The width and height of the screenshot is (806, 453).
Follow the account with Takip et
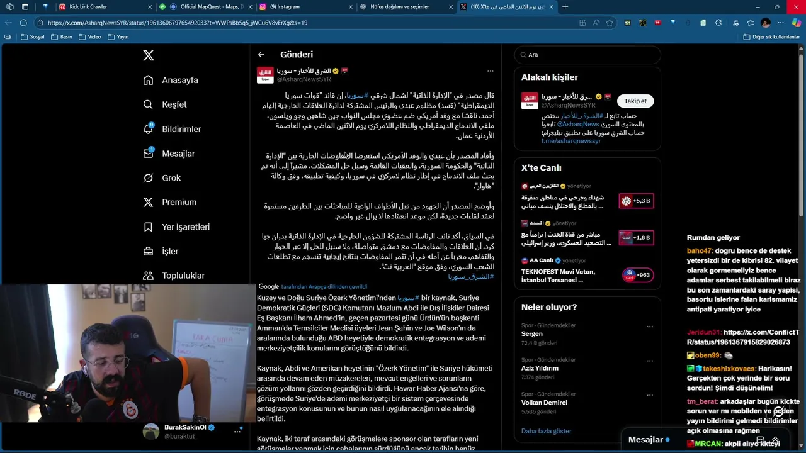pyautogui.click(x=635, y=101)
